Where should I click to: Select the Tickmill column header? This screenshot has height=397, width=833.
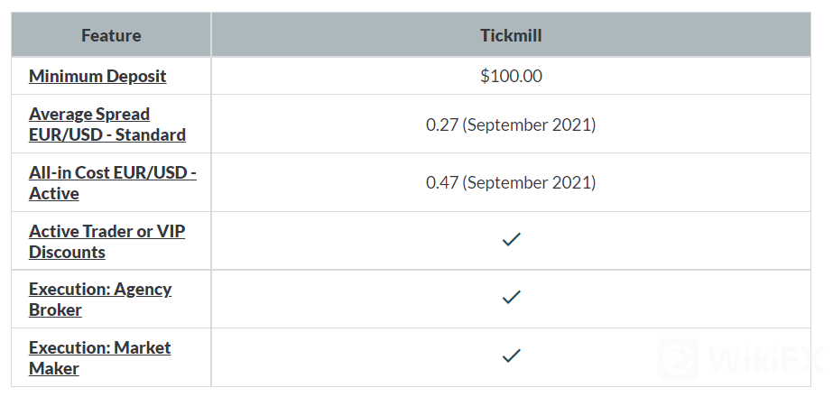[x=511, y=36]
